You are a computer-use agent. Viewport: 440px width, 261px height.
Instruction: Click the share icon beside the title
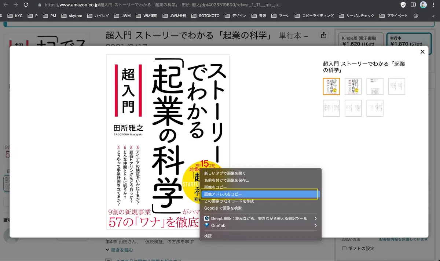pyautogui.click(x=323, y=35)
